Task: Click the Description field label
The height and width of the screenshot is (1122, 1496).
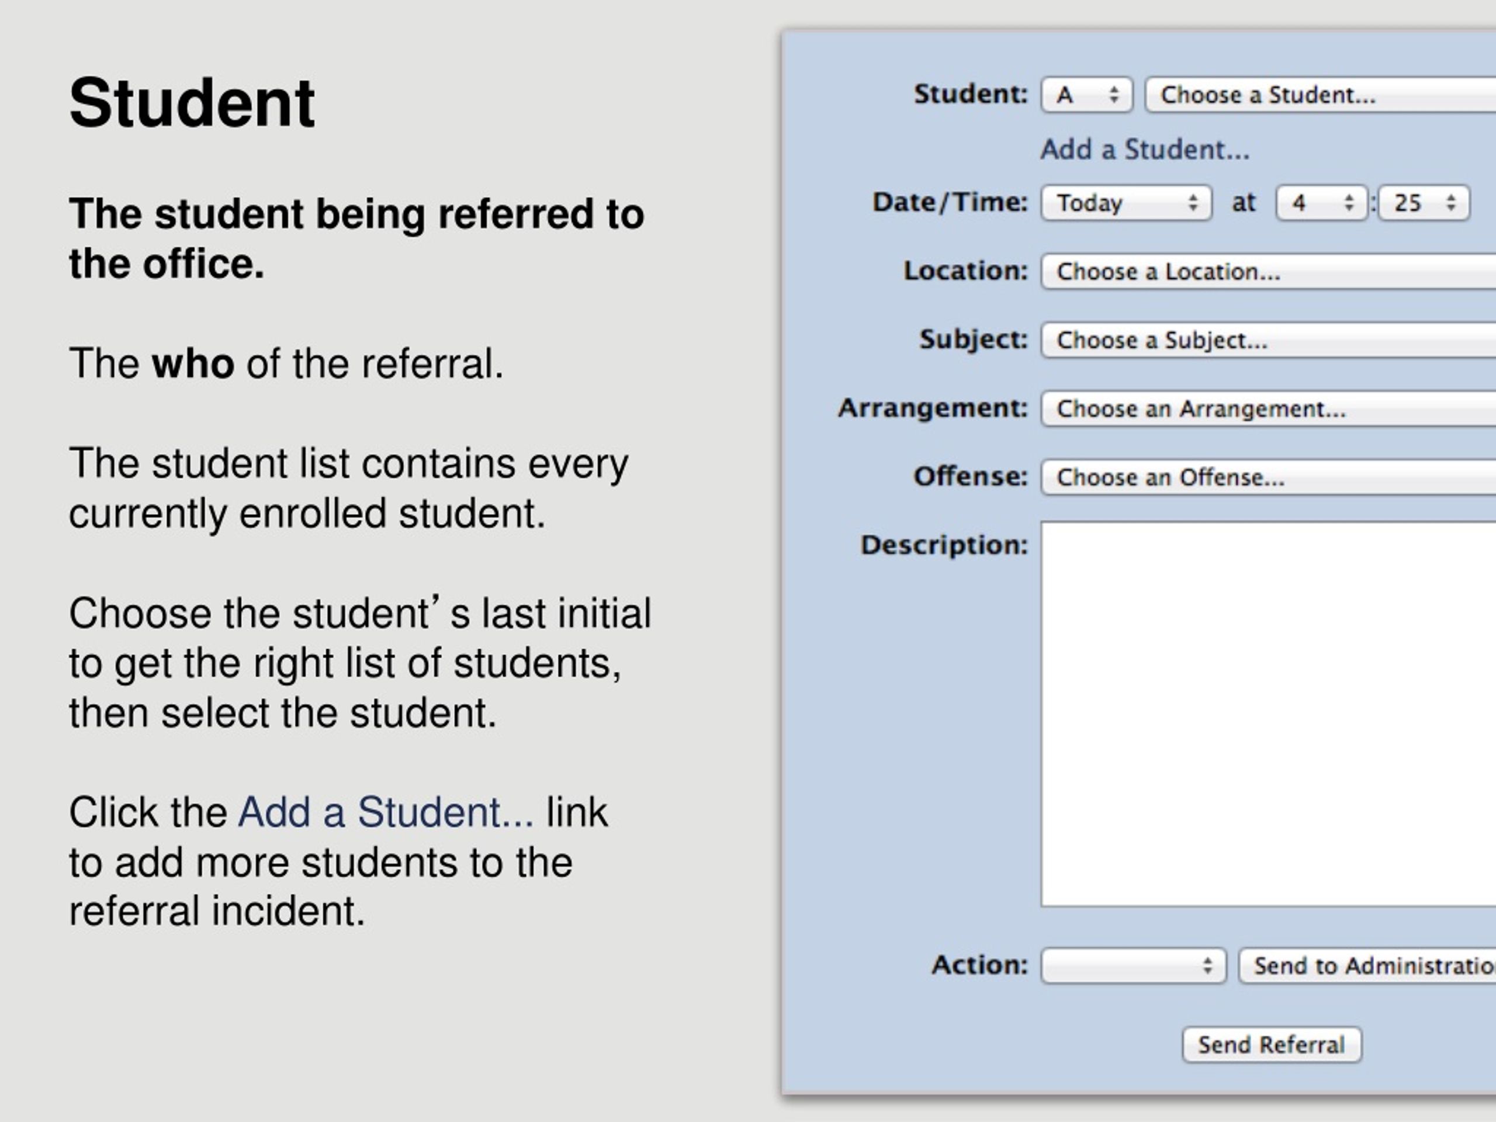Action: [x=943, y=545]
